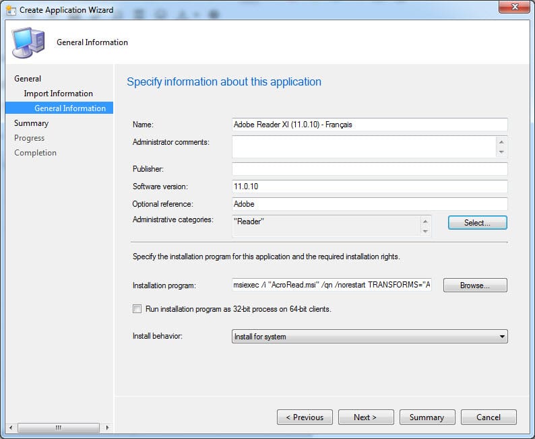Viewport: 535px width, 439px height.
Task: Select the General step in sidebar
Action: tap(28, 79)
